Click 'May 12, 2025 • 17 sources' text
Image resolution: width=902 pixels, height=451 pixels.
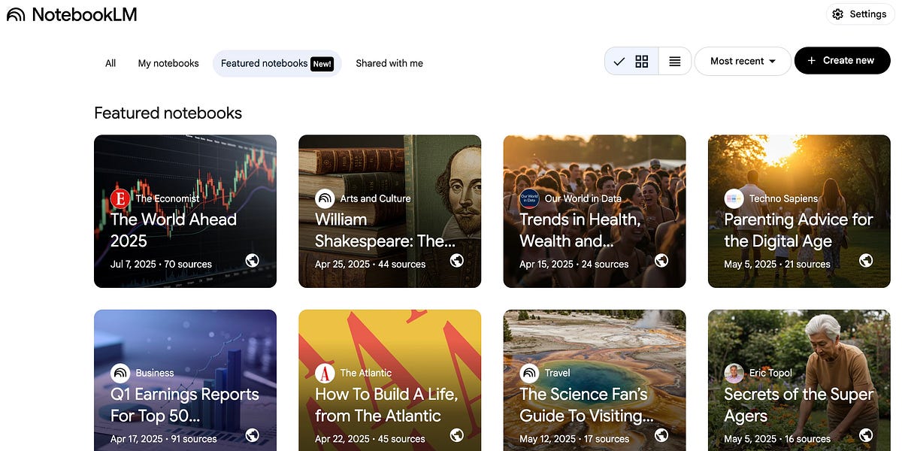coord(574,438)
